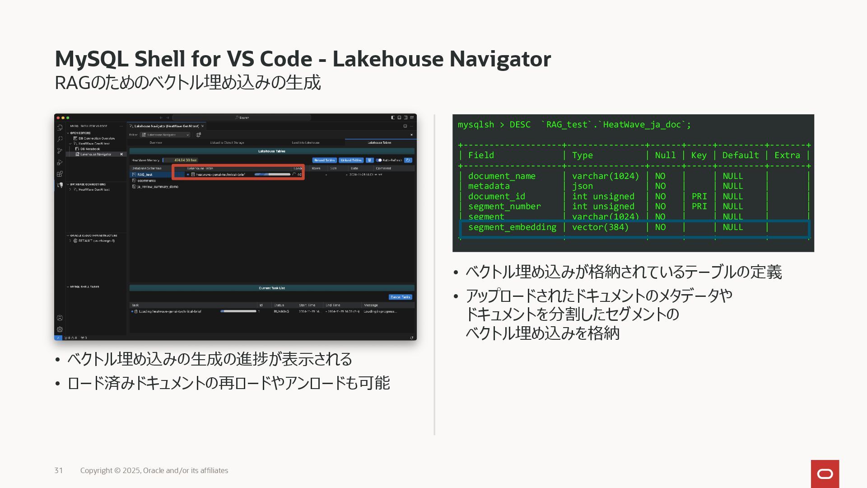Go forward with navigation arrow
This screenshot has height=488, width=867.
[168, 117]
